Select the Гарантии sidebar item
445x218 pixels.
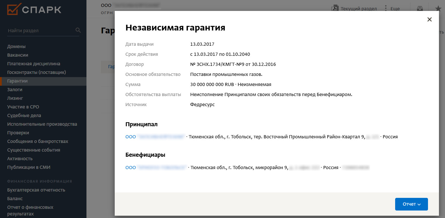click(x=18, y=81)
